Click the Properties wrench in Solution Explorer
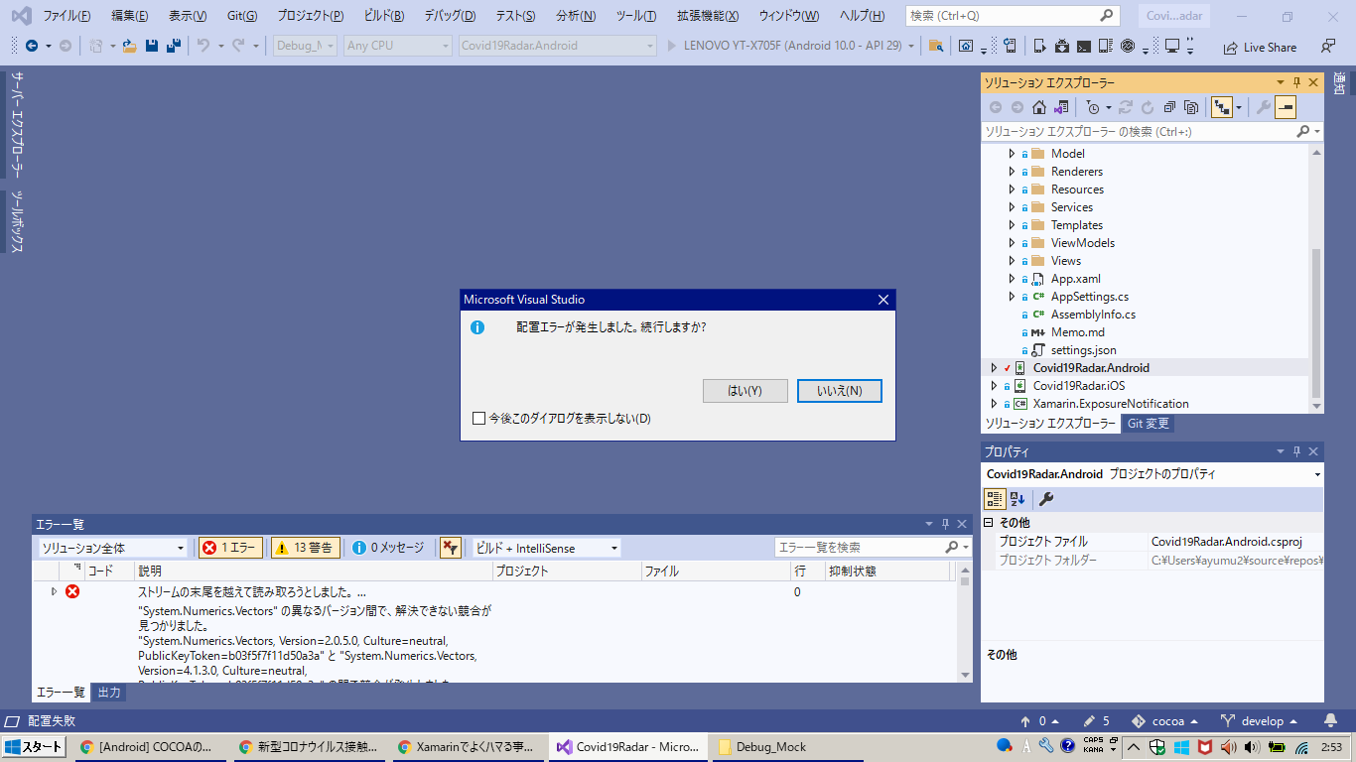The height and width of the screenshot is (762, 1356). click(x=1263, y=106)
